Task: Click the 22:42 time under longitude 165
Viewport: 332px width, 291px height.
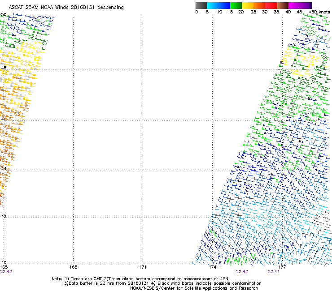Action: point(6,272)
